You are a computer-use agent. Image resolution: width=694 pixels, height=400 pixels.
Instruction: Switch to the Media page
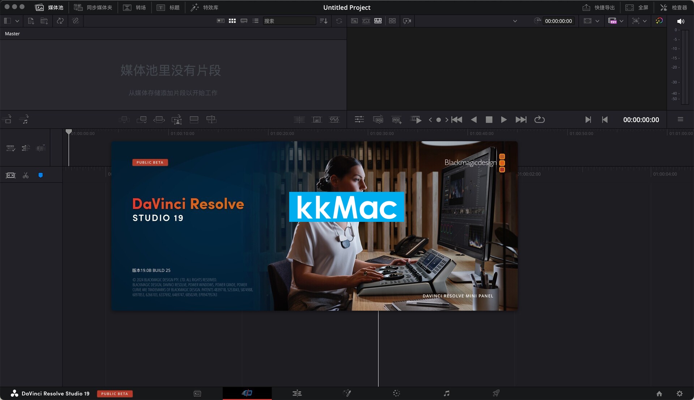197,393
